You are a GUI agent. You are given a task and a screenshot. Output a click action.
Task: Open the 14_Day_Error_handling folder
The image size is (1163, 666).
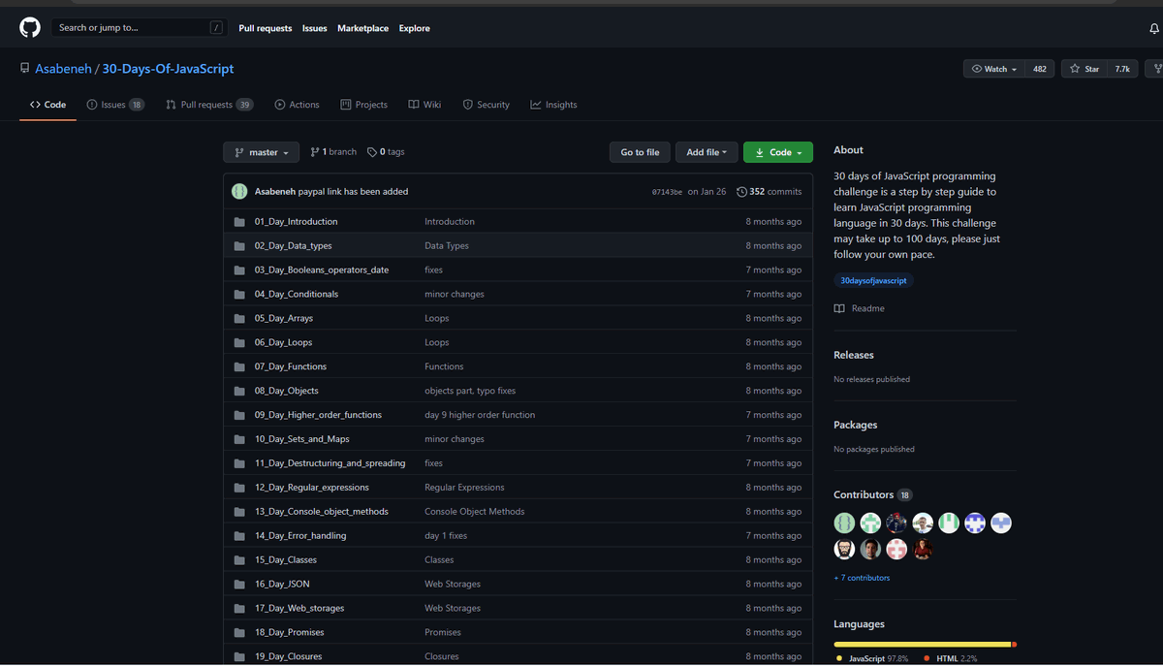[300, 536]
